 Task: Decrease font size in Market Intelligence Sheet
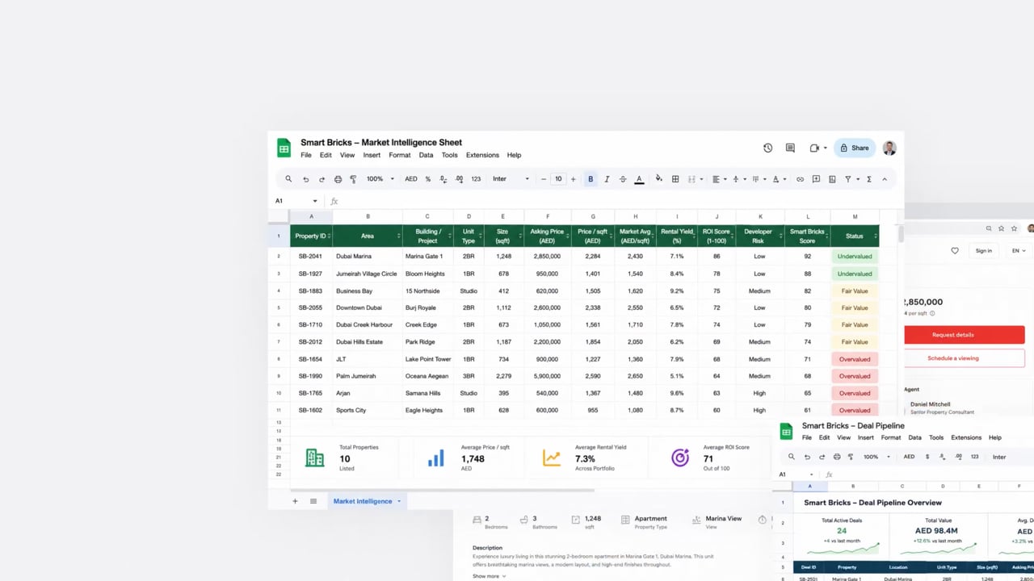click(544, 179)
